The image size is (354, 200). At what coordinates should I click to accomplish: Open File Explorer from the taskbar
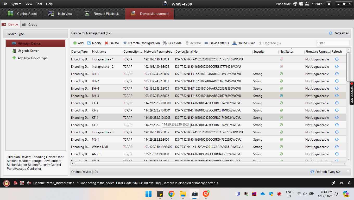coord(183,194)
